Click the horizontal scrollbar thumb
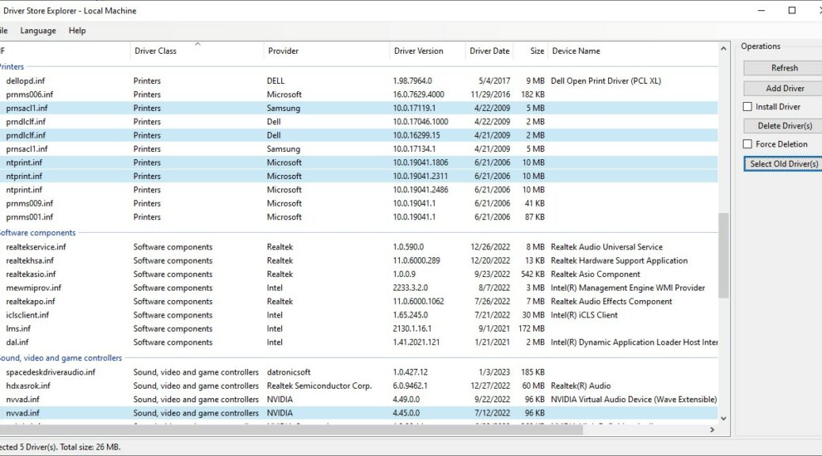The image size is (822, 456). pyautogui.click(x=291, y=430)
